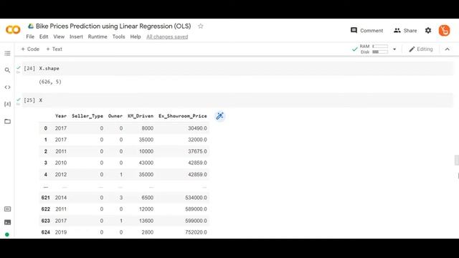Open the Runtime menu
The image size is (459, 258).
(x=98, y=37)
